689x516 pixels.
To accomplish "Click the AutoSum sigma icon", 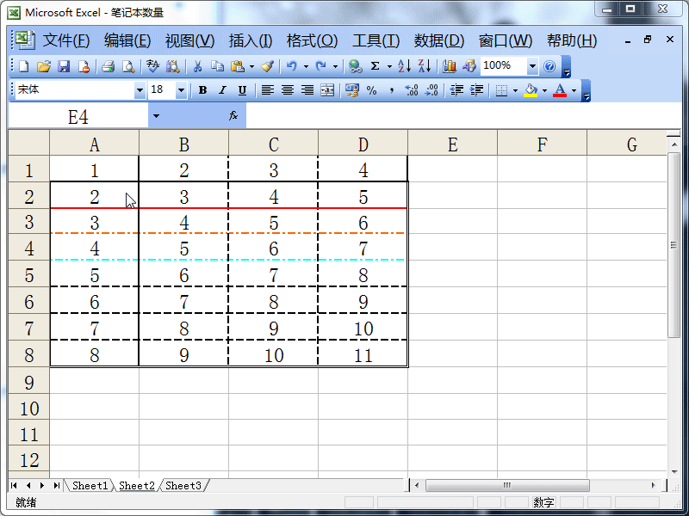I will (x=375, y=66).
